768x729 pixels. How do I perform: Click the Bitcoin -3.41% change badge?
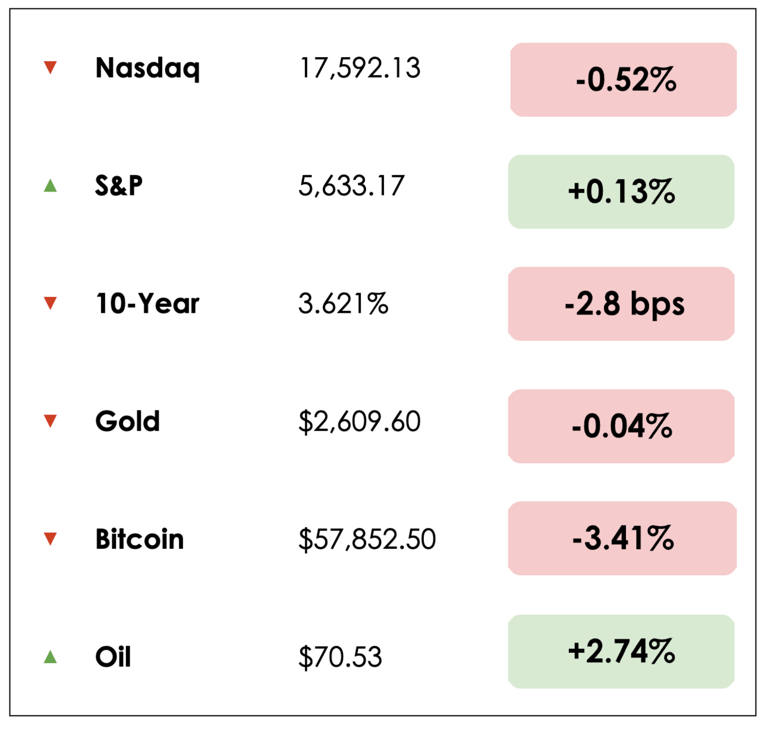[x=622, y=538]
